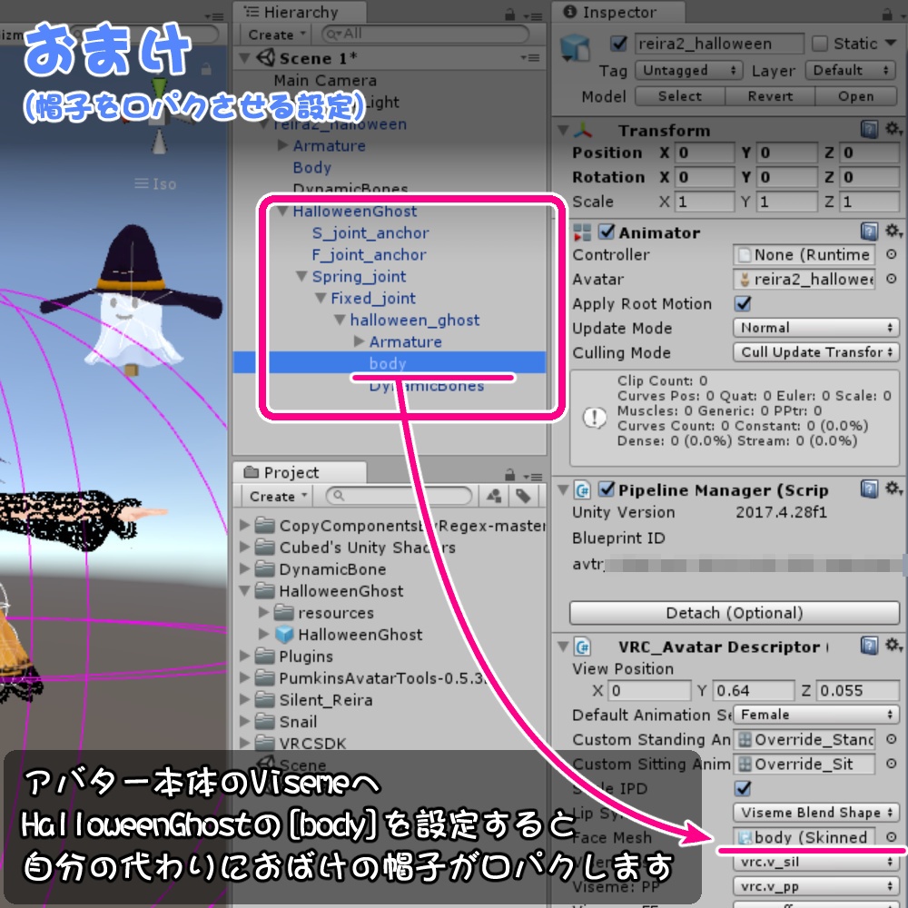Select Main Camera in Hierarchy

point(325,81)
